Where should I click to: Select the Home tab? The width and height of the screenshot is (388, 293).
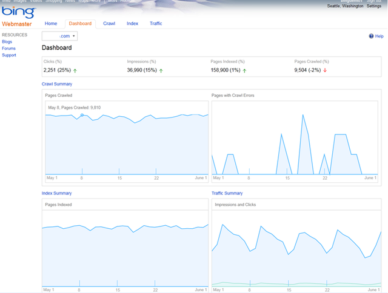(x=51, y=24)
